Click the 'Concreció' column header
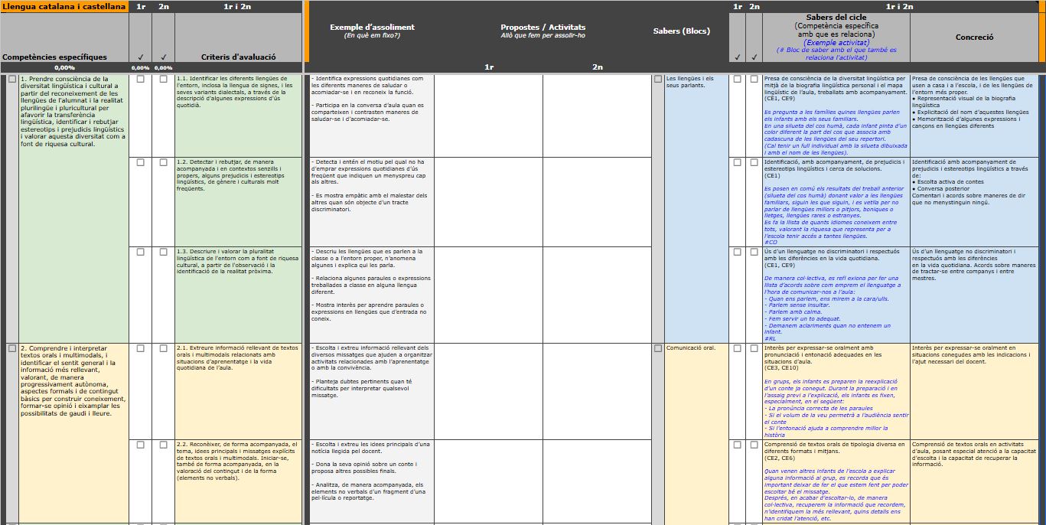1046x525 pixels. (974, 37)
